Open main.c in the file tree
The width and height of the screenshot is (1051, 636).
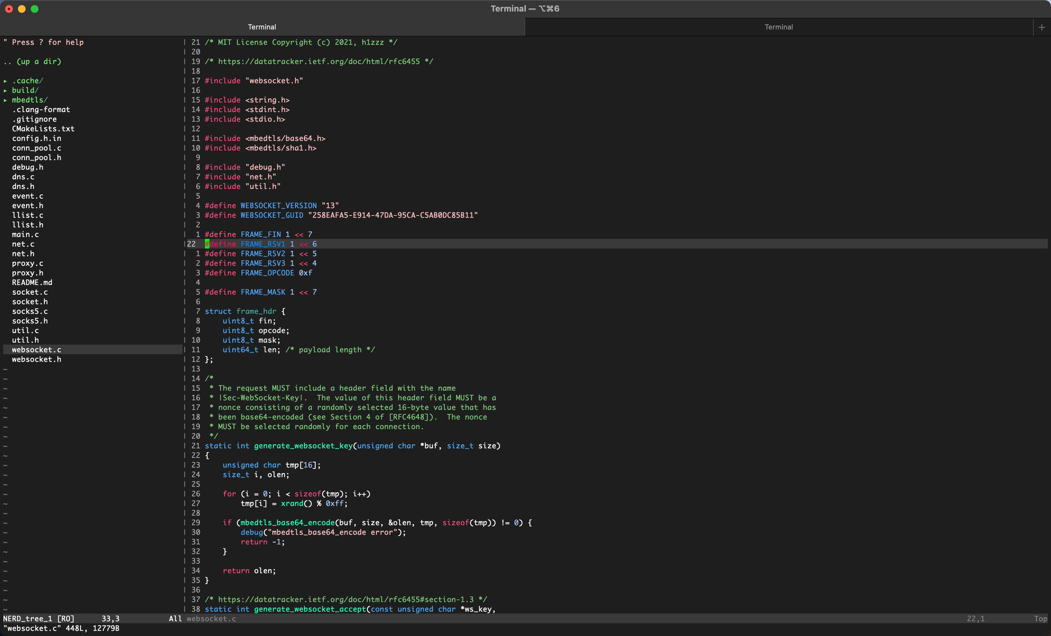point(25,234)
